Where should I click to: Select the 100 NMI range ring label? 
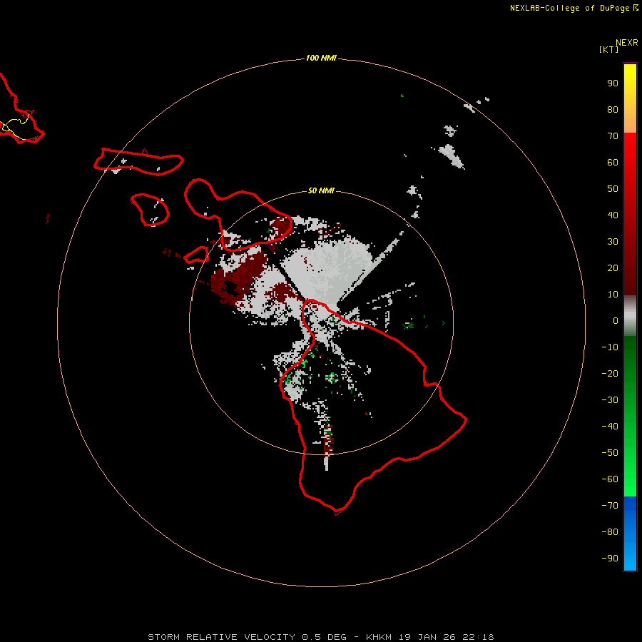321,58
